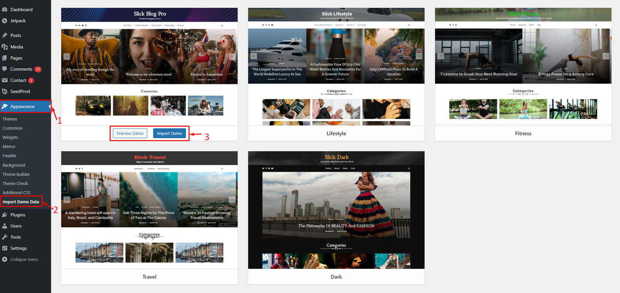Click the Jetpack icon in sidebar
The width and height of the screenshot is (620, 293).
[x=5, y=21]
